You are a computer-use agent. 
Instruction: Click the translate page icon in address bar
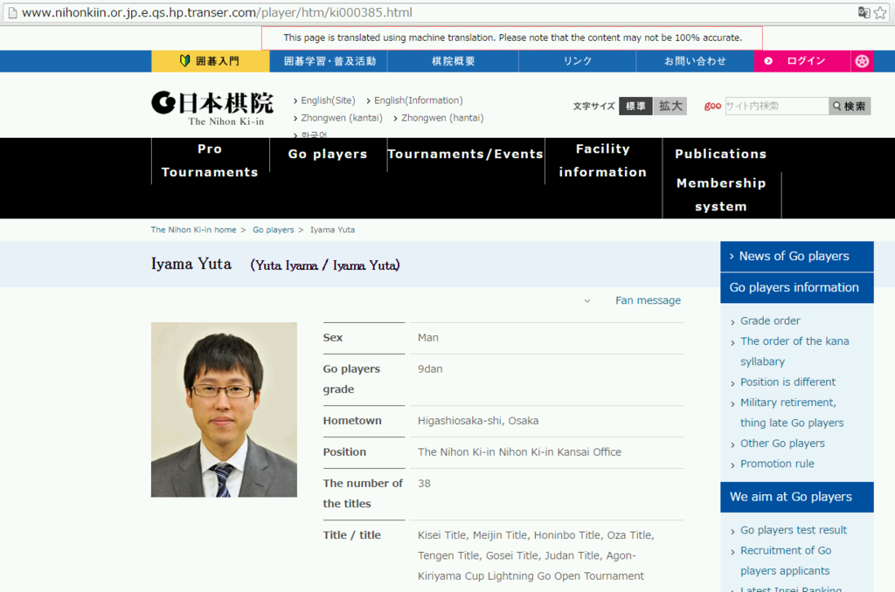(864, 12)
